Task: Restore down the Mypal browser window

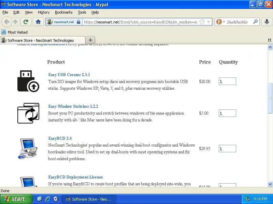Action: click(x=260, y=4)
